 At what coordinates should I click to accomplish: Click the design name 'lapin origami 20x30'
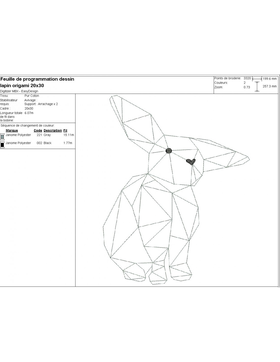(22, 86)
